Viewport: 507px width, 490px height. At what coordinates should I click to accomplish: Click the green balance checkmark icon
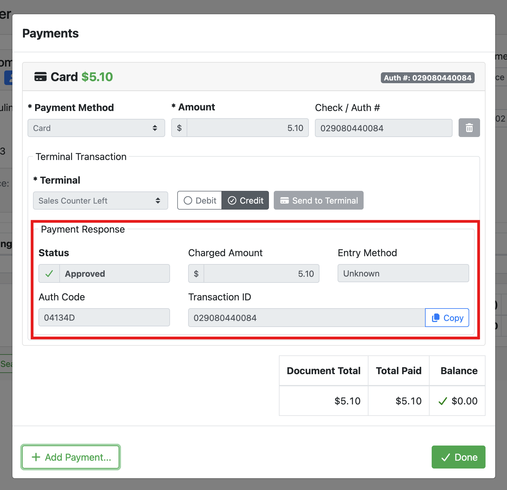point(443,401)
